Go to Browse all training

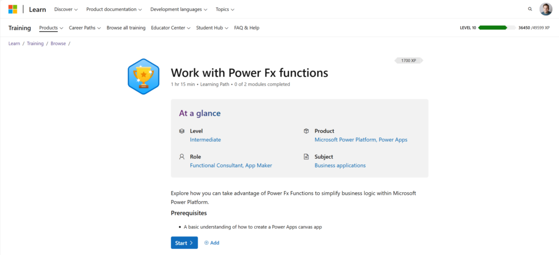pyautogui.click(x=126, y=28)
